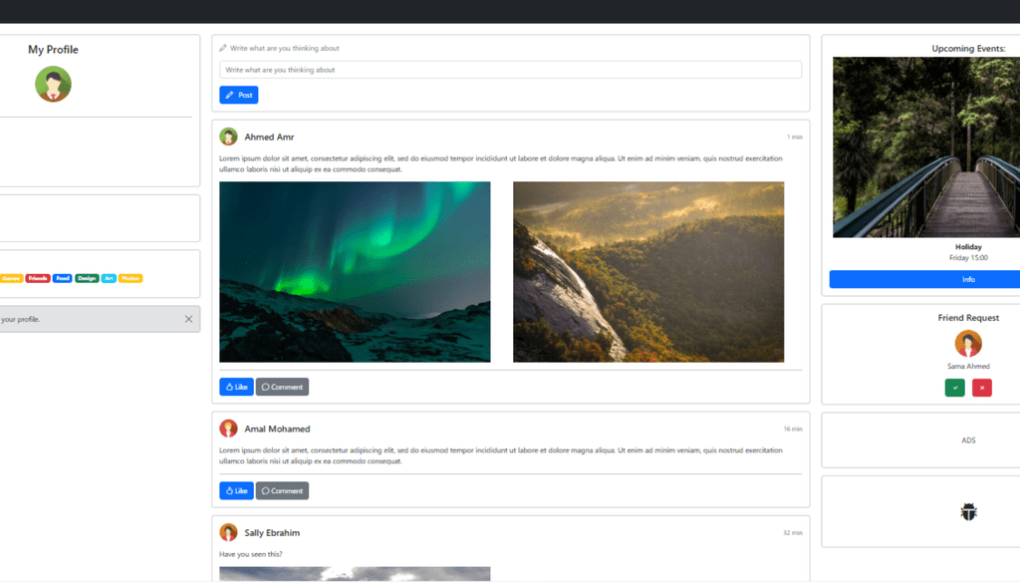1020x582 pixels.
Task: Click the 'Write what are you thinking about' label
Action: [284, 48]
